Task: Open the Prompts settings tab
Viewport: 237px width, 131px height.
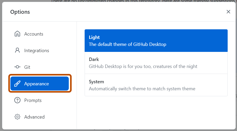Action: [40, 100]
